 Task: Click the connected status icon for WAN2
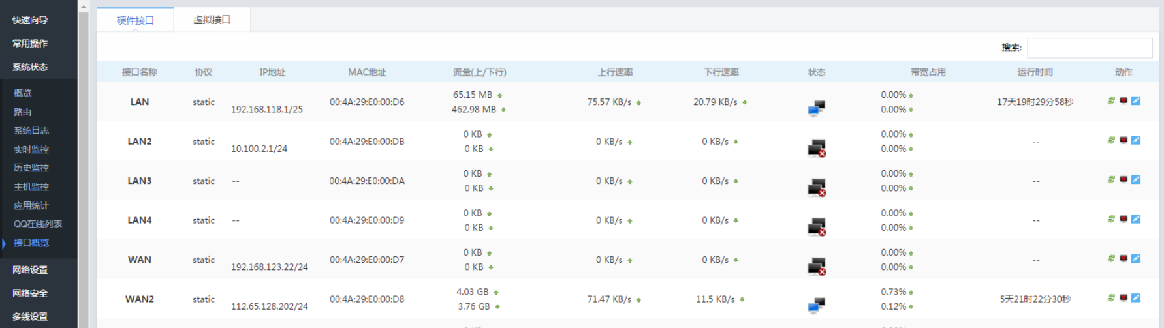pyautogui.click(x=816, y=305)
